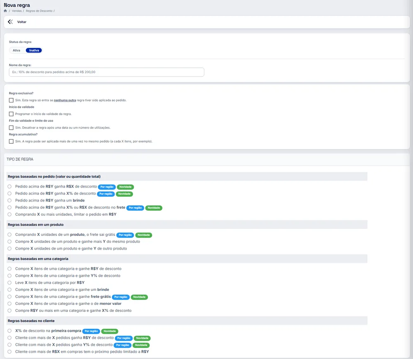Select Pedido acima de R$Y ganha R$X de desconto
This screenshot has height=359, width=413.
click(x=9, y=186)
